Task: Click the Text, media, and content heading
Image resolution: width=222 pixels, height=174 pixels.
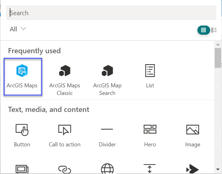Action: (49, 110)
